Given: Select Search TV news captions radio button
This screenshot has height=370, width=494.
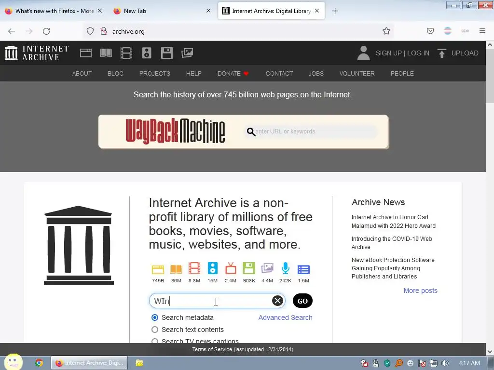Looking at the screenshot, I should [x=155, y=341].
